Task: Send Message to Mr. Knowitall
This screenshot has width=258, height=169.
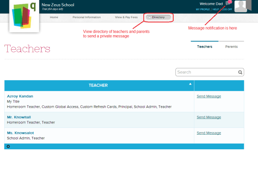Action: 209,117
